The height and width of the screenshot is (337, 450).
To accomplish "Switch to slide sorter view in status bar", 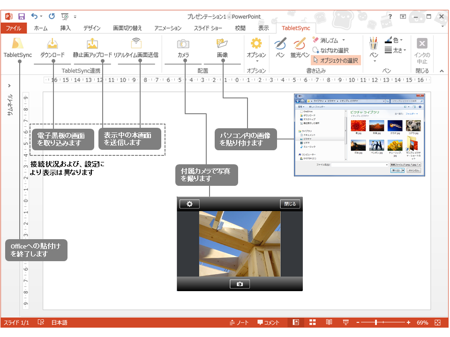I will tap(313, 322).
